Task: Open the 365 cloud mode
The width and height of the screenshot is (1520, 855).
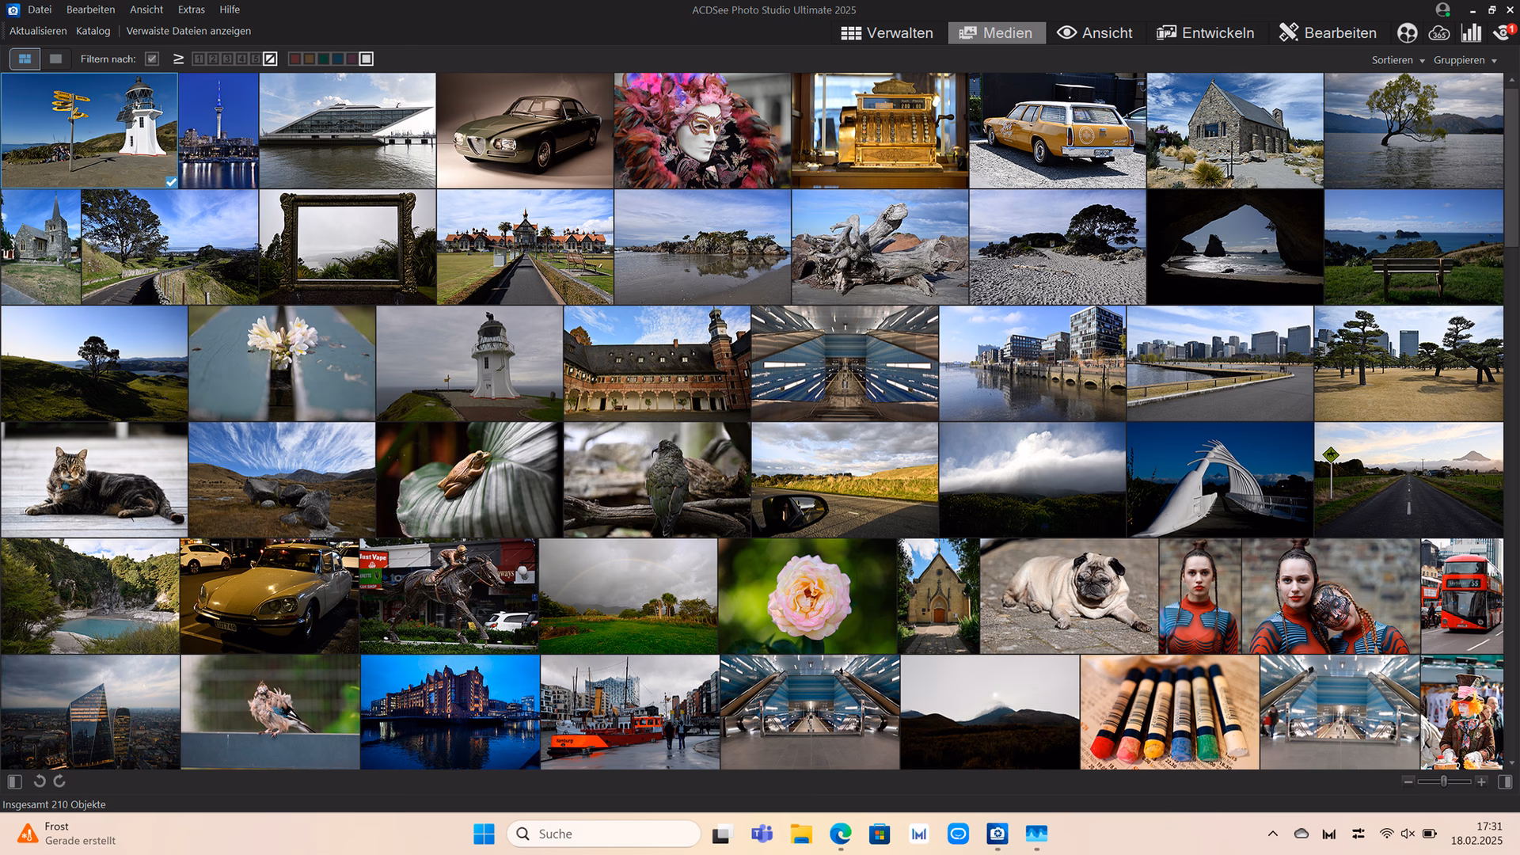Action: pos(1438,32)
